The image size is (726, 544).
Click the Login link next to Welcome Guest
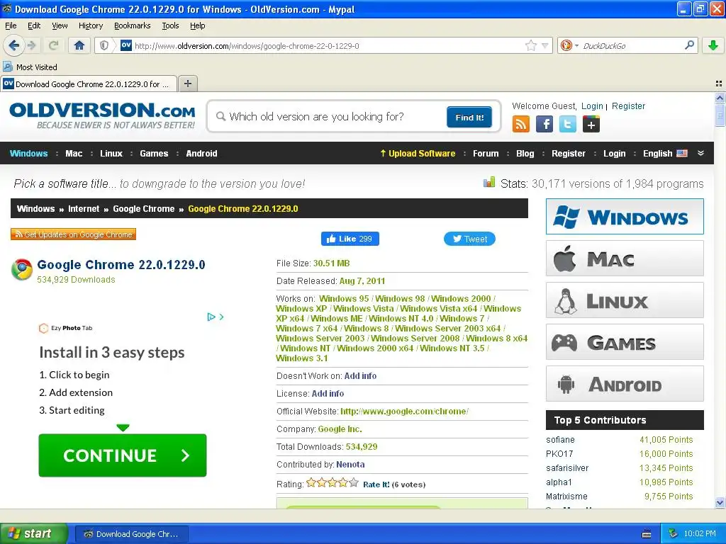pyautogui.click(x=592, y=106)
